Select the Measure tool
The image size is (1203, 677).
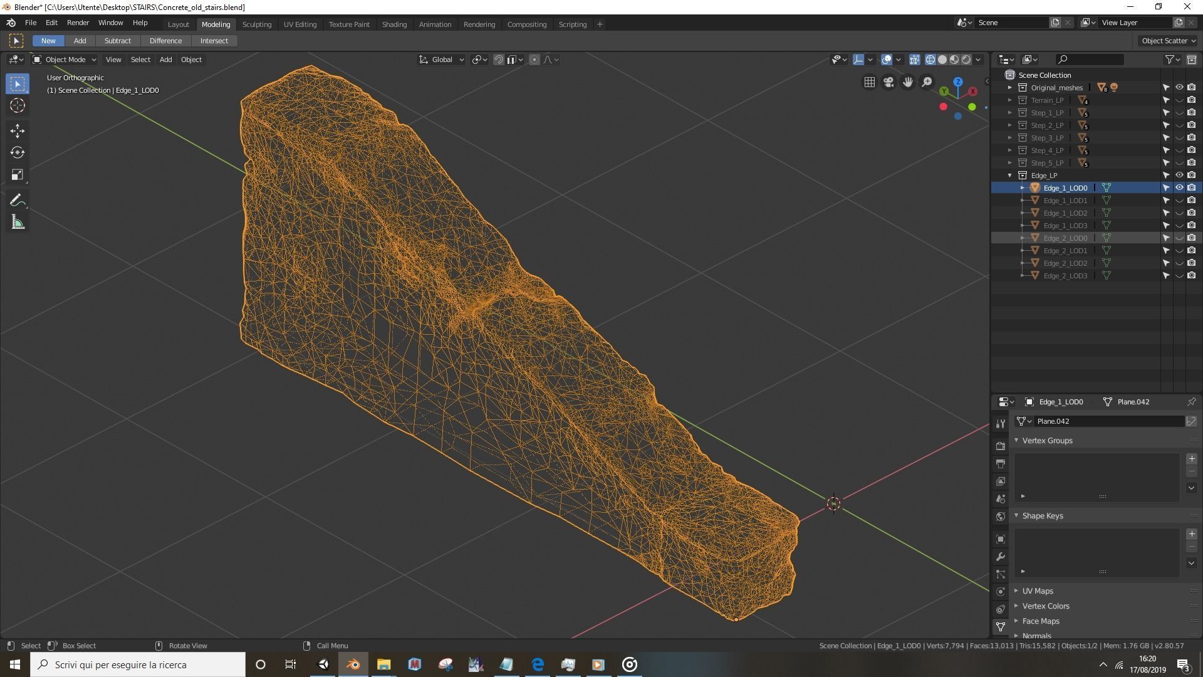(18, 223)
